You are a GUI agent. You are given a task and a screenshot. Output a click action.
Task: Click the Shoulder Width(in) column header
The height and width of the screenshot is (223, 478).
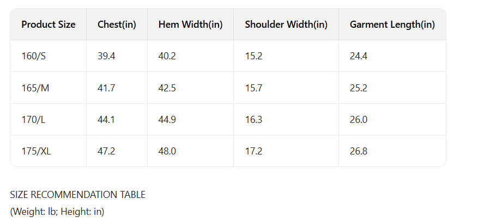(286, 24)
